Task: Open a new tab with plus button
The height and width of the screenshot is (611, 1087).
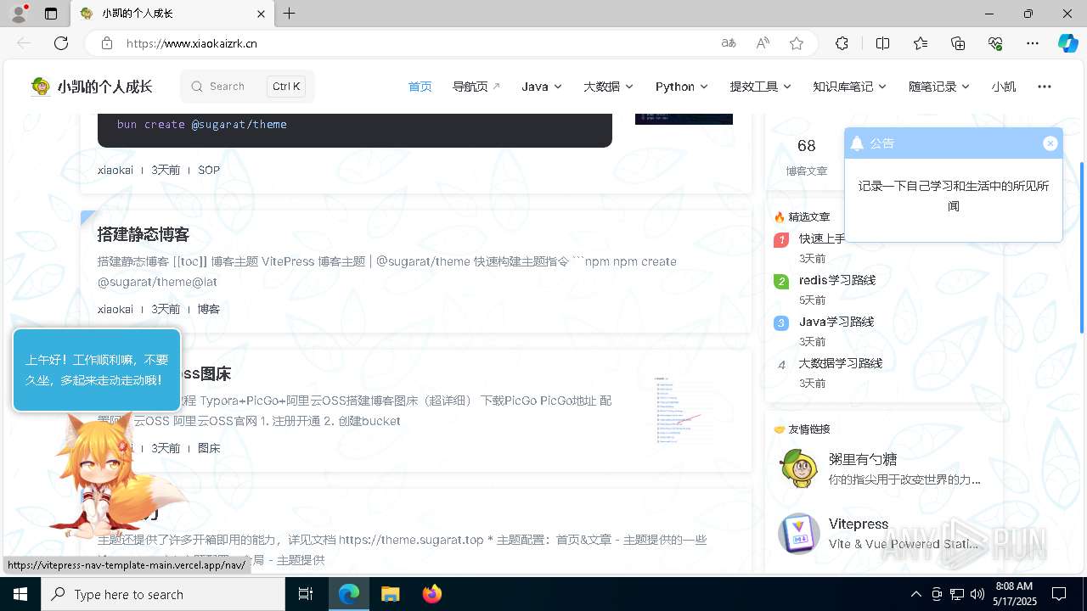Action: coord(290,14)
